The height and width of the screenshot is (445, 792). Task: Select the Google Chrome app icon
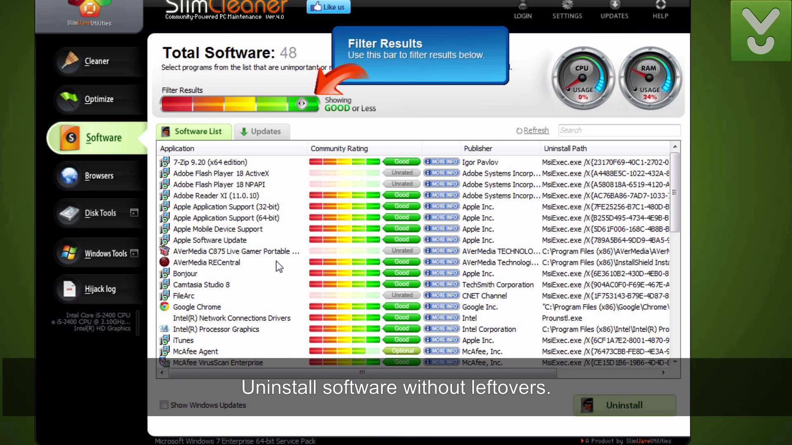point(164,307)
